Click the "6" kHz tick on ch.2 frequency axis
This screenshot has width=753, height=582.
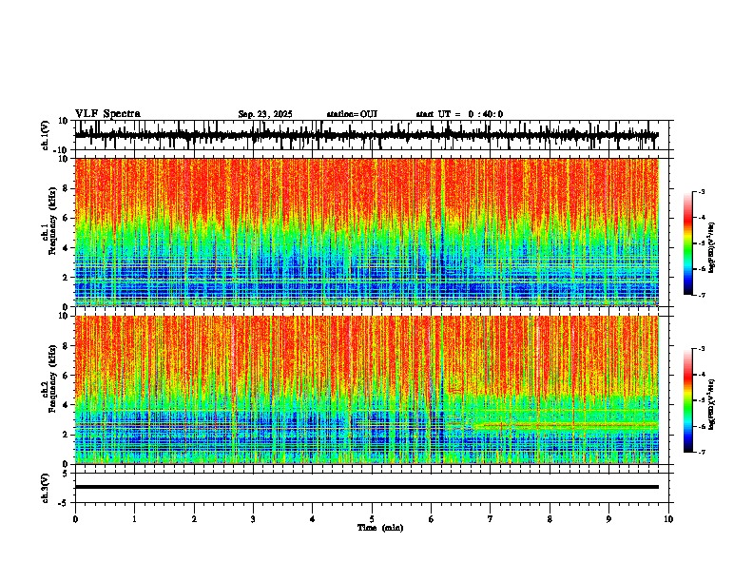tap(67, 376)
